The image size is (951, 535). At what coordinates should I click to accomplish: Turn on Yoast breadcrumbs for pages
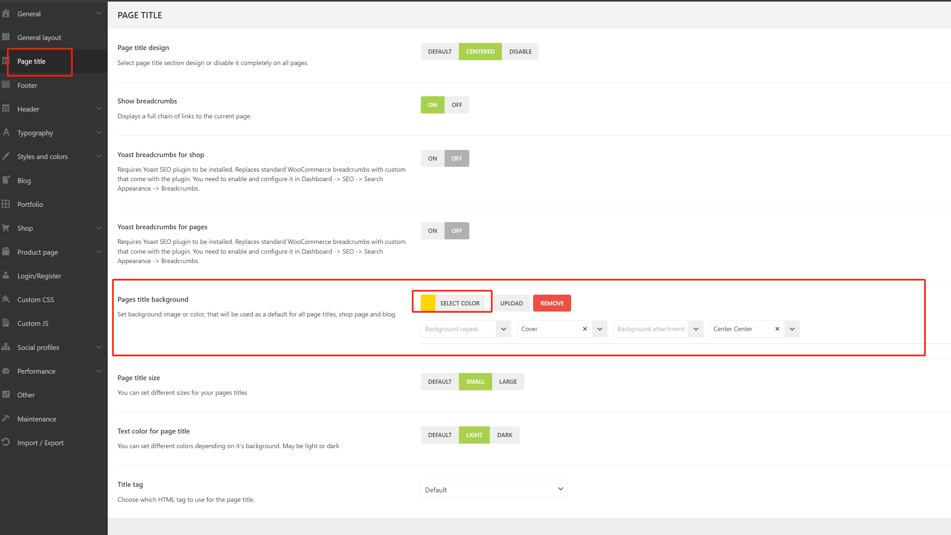(432, 230)
